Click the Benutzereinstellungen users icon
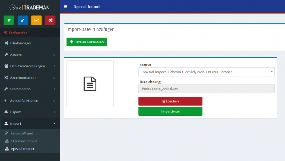The height and width of the screenshot is (161, 285). tap(6, 66)
